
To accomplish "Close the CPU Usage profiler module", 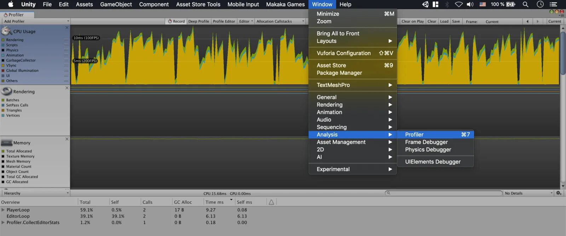I will coord(67,28).
